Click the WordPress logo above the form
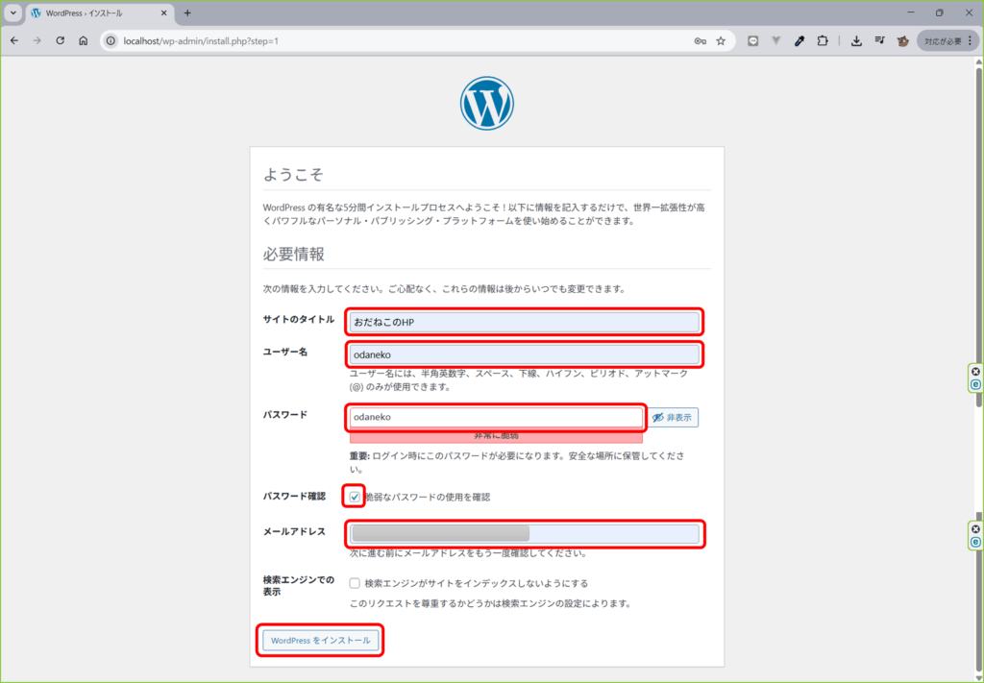 (486, 104)
